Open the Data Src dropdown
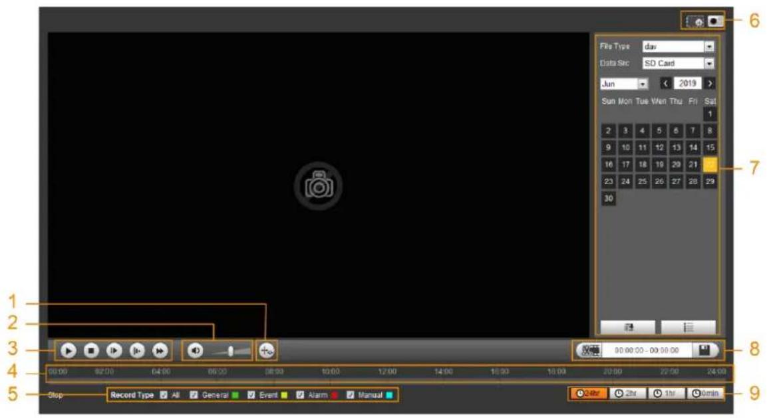The height and width of the screenshot is (418, 769). [679, 63]
